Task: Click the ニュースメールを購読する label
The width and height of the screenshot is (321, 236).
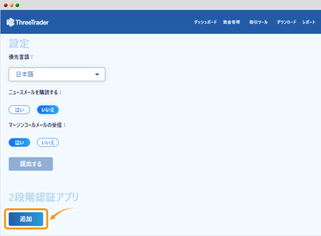Action: coord(35,92)
